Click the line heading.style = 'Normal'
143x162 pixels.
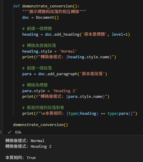[50, 51]
